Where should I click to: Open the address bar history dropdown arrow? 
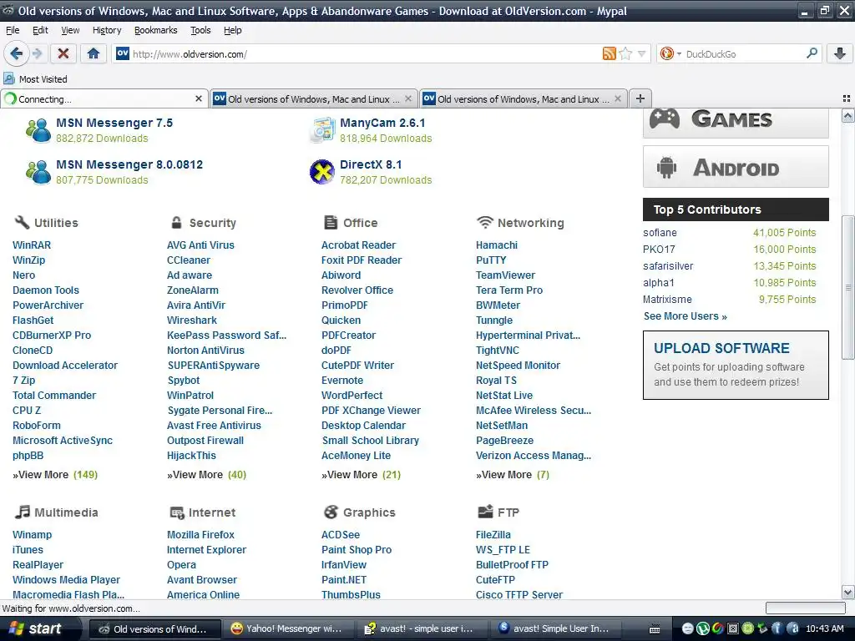642,53
